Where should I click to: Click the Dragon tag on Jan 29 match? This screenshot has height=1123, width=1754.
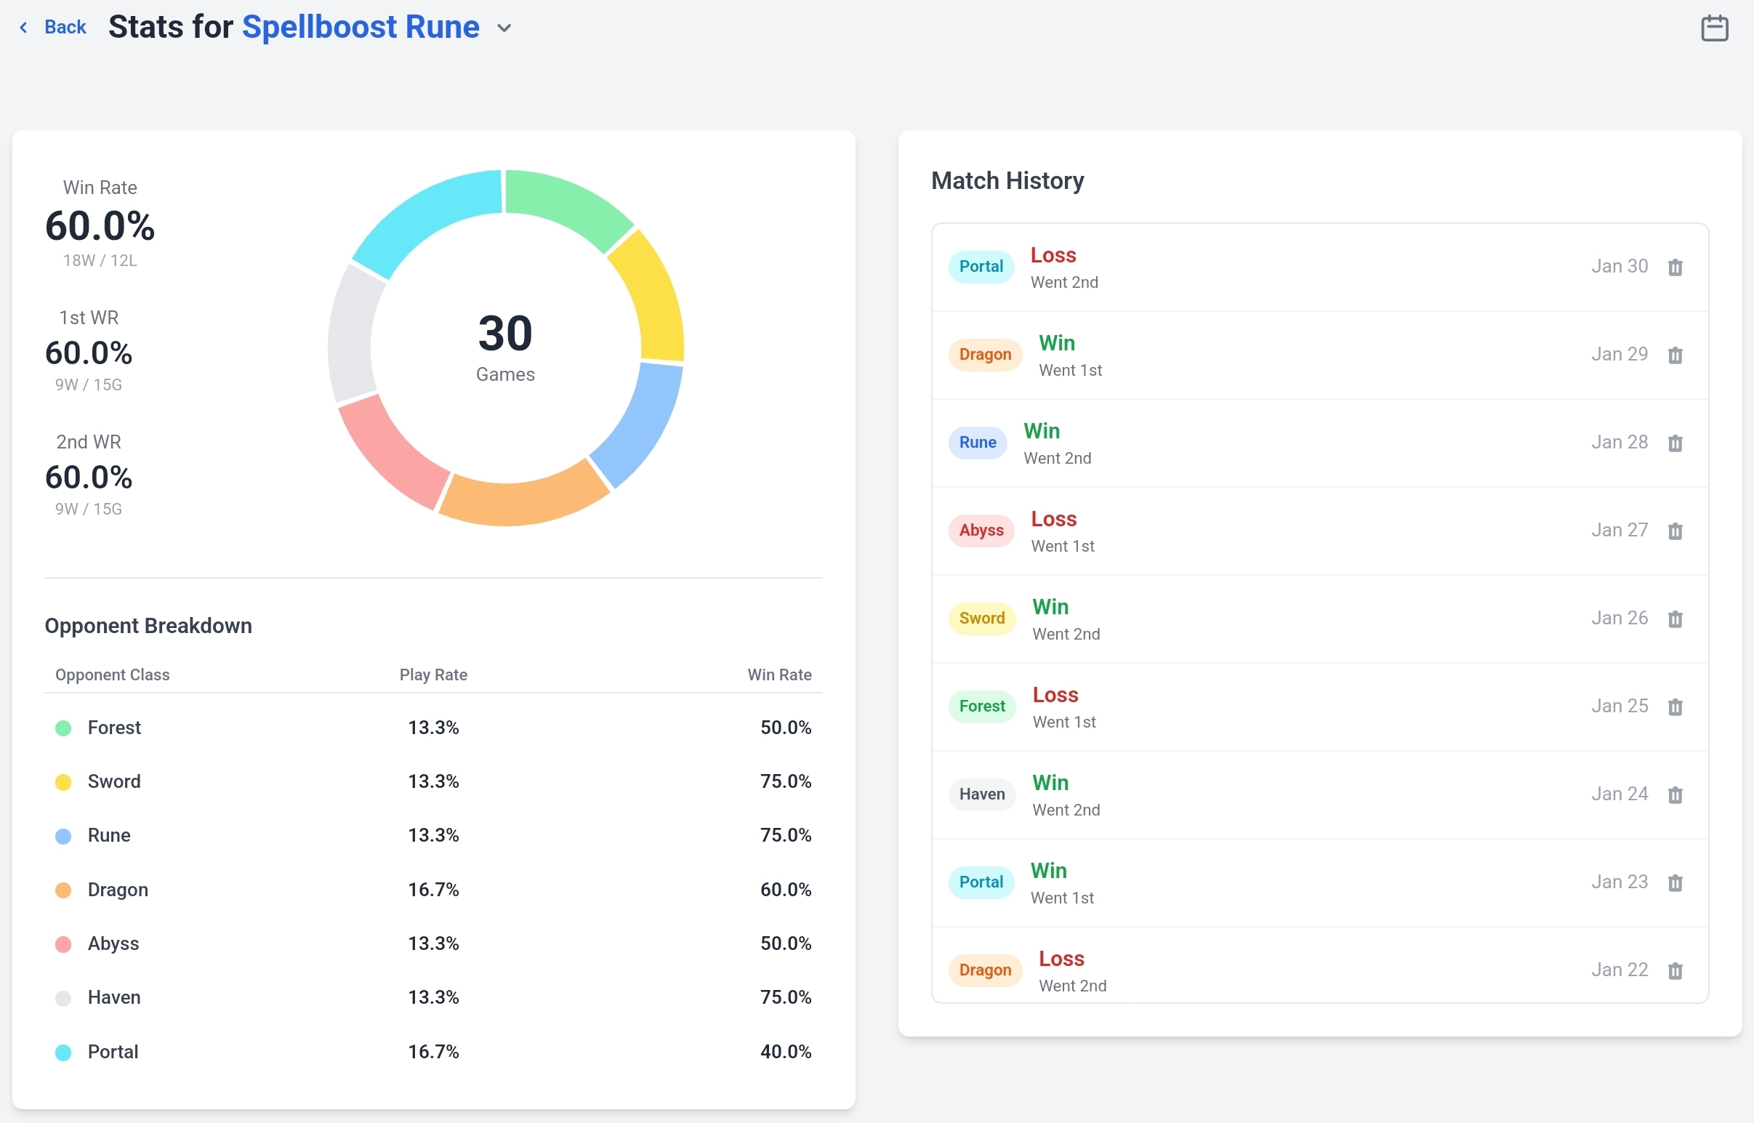click(985, 355)
